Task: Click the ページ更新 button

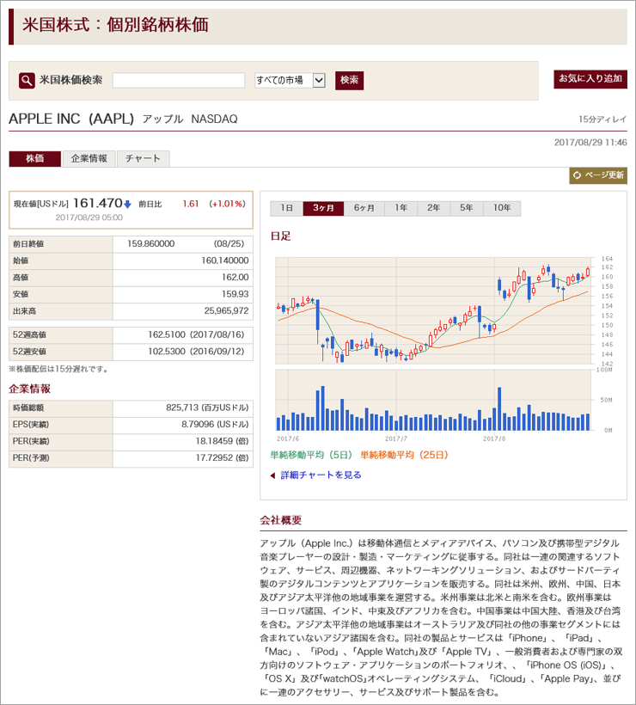Action: click(598, 175)
